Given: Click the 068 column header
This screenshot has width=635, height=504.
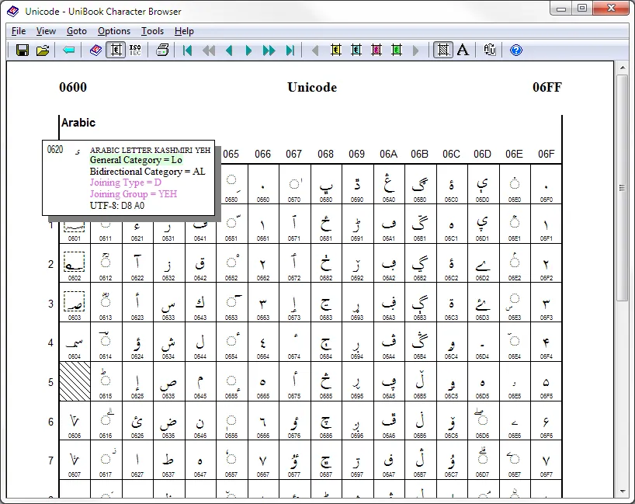Looking at the screenshot, I should (x=325, y=155).
